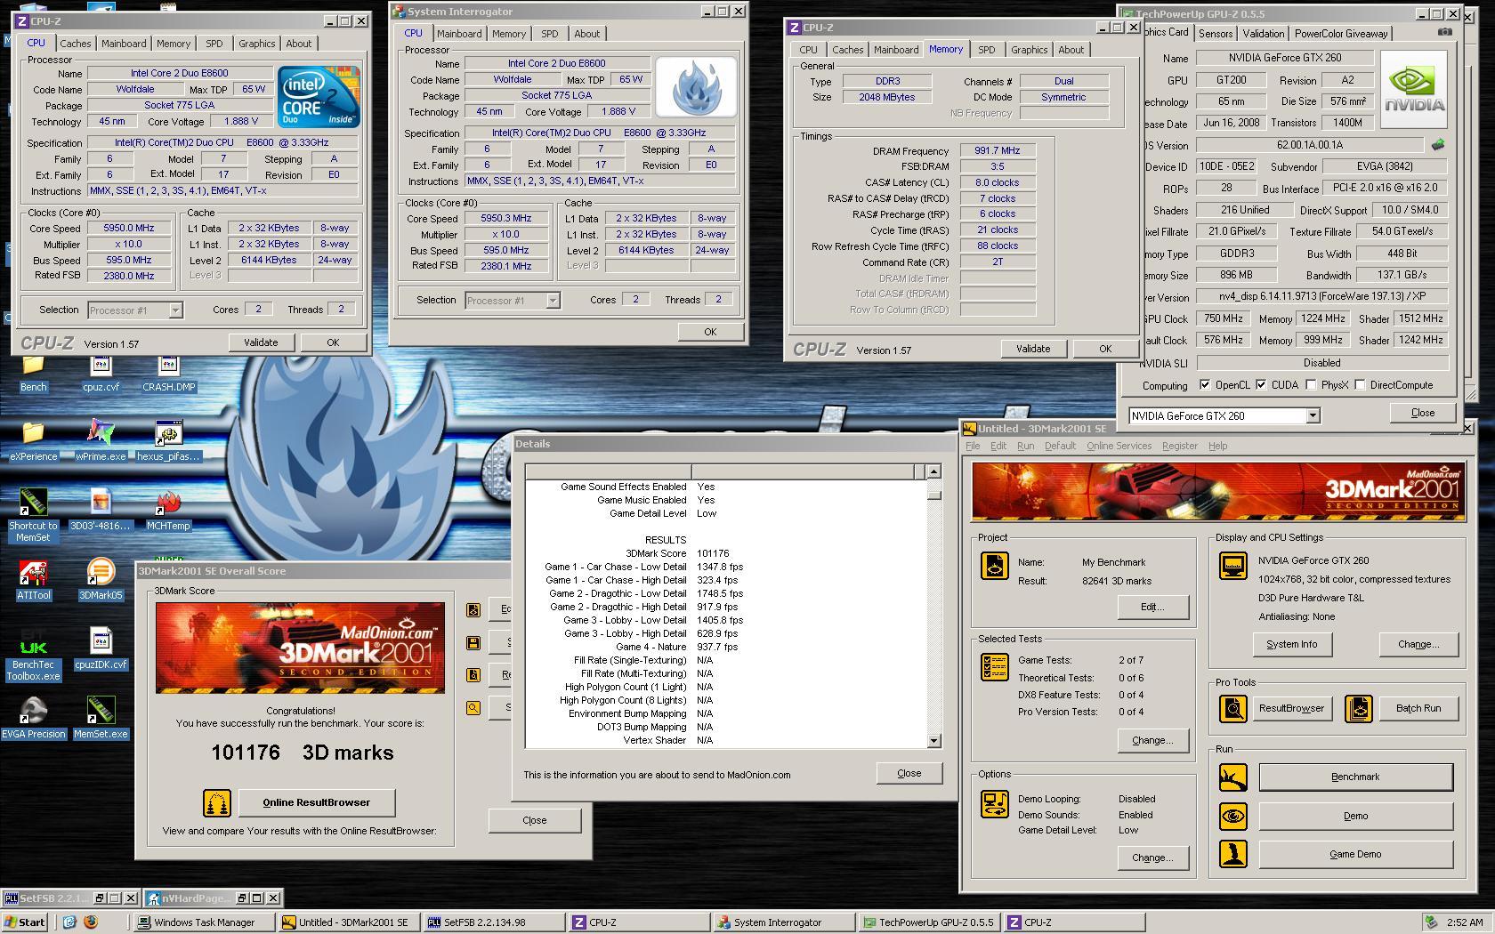This screenshot has width=1495, height=934.
Task: Click the GPU-Z screenshot camera icon
Action: tap(1444, 32)
